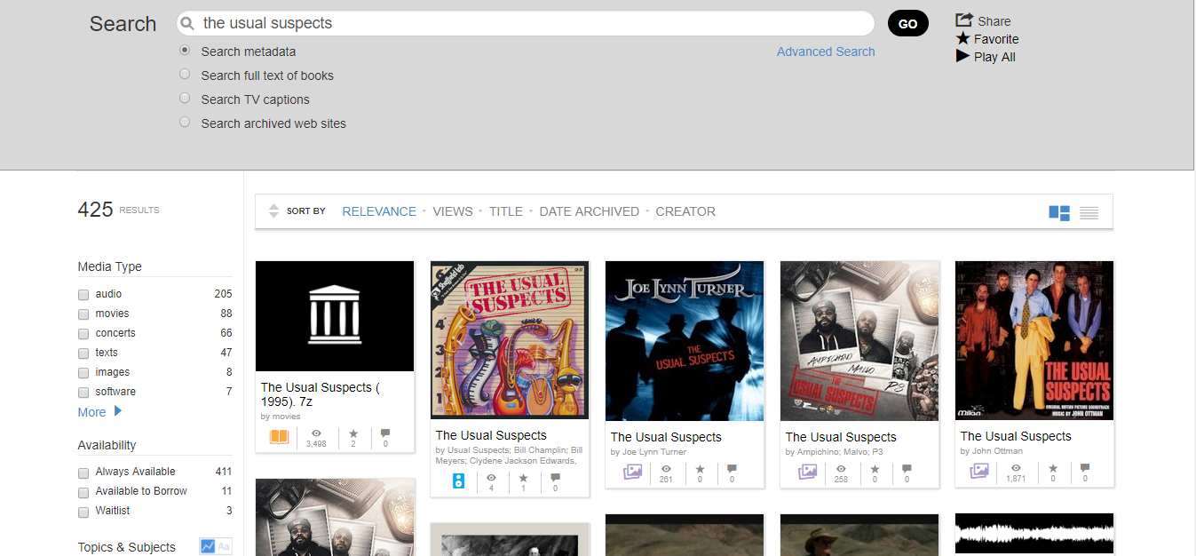Screen dimensions: 1196x556
Task: Click the Share icon
Action: pyautogui.click(x=964, y=20)
